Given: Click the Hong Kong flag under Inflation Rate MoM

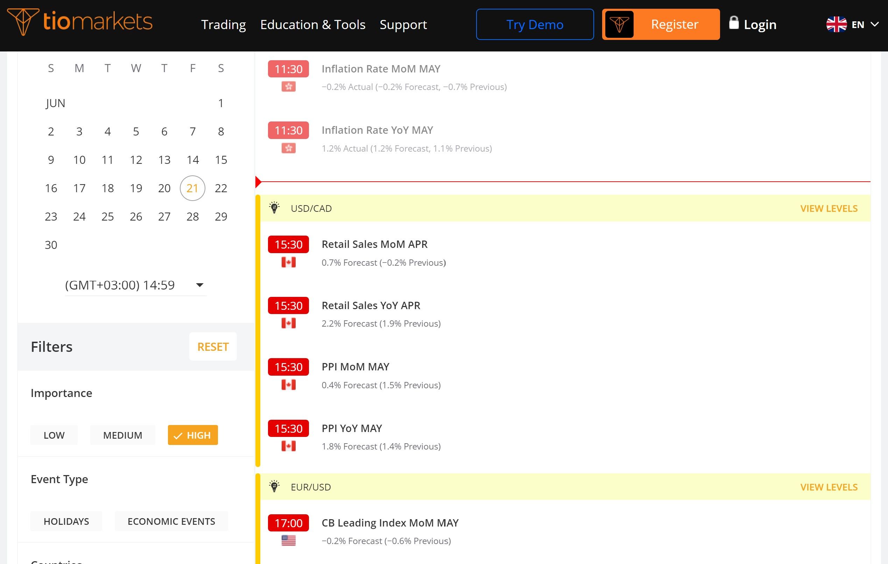Looking at the screenshot, I should (288, 87).
